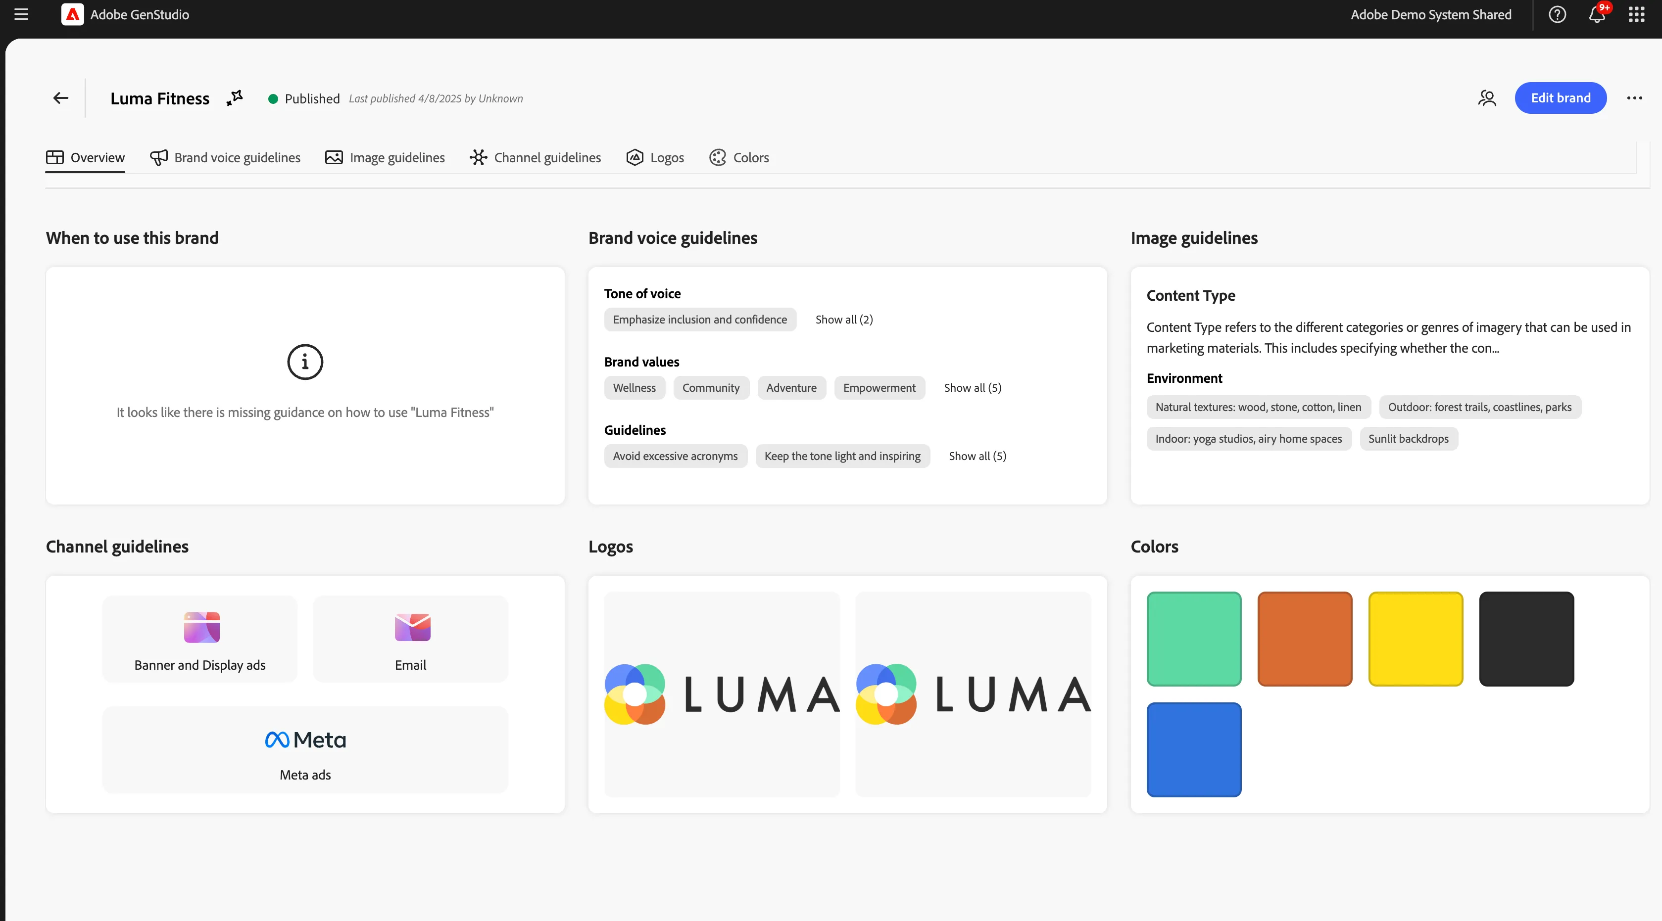Screen dimensions: 1662x921
Task: Expand Show all (2) for Tone of voice
Action: (844, 319)
